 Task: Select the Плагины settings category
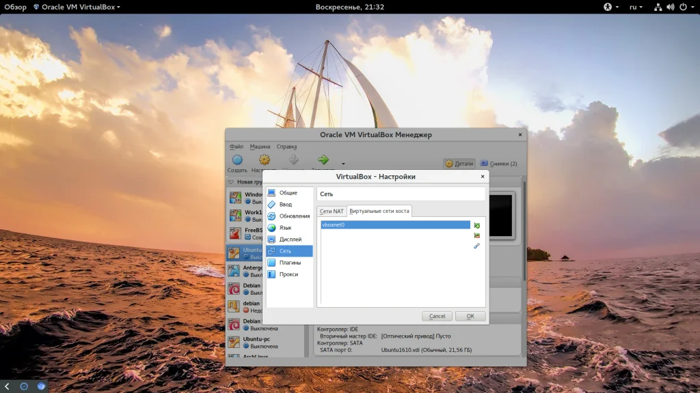[290, 263]
